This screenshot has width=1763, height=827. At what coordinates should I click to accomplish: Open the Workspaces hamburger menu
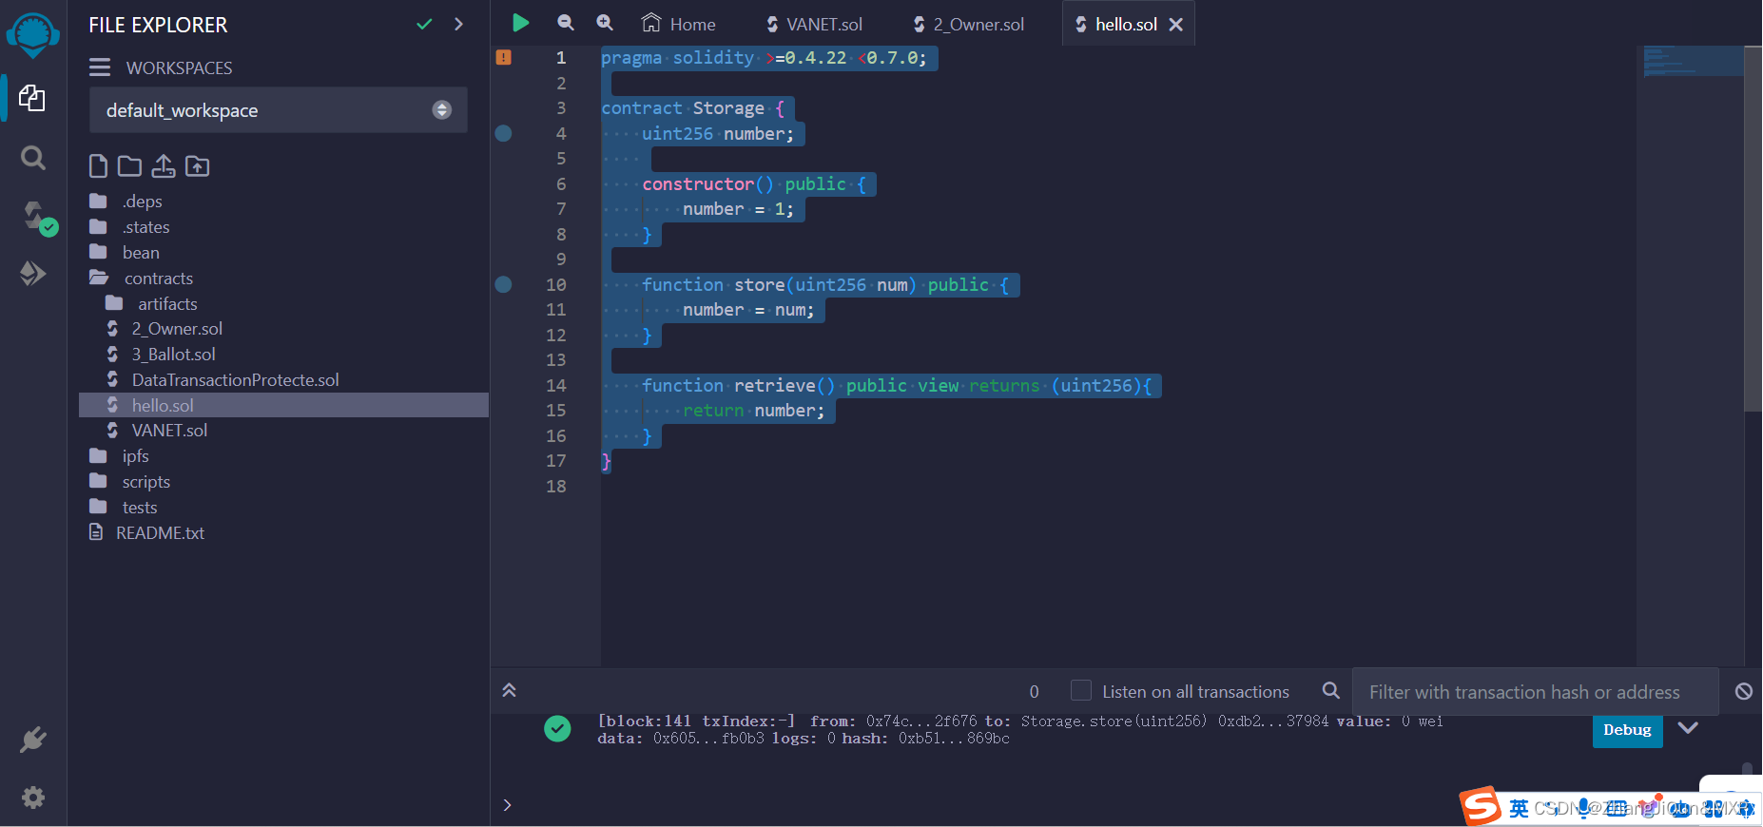coord(100,67)
